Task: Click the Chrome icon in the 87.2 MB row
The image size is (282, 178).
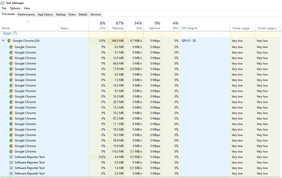Action: pyautogui.click(x=11, y=118)
